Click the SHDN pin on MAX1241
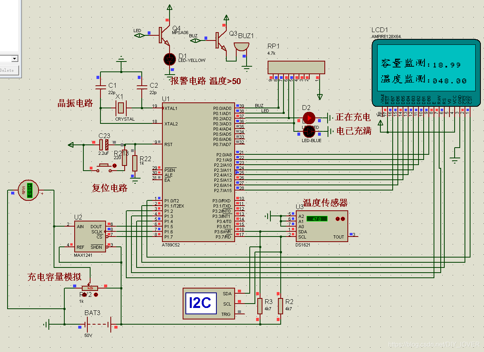The image size is (484, 352). coord(96,247)
